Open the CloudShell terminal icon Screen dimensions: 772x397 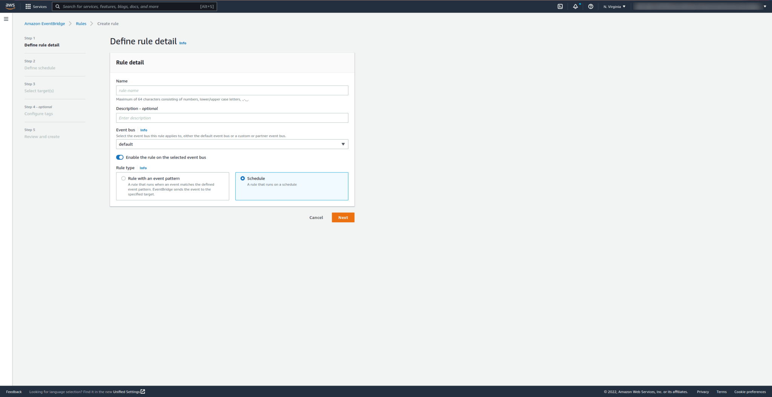point(561,6)
